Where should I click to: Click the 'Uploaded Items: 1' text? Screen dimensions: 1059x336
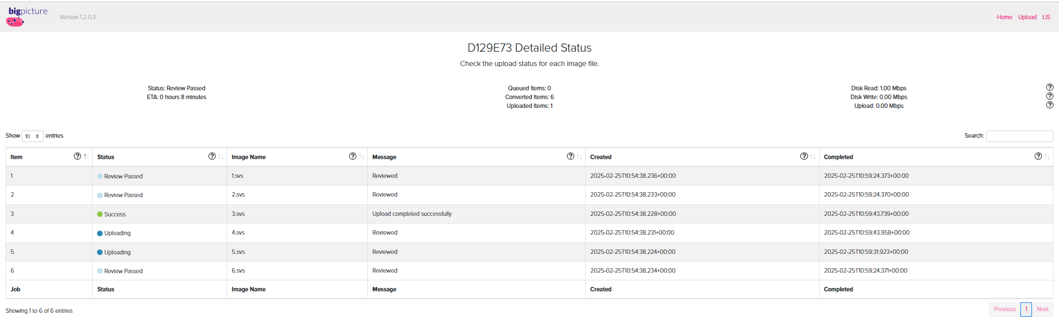click(x=529, y=106)
